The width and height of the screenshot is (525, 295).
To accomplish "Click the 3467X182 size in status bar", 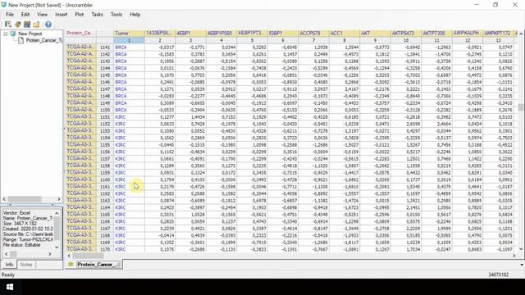I will (498, 275).
